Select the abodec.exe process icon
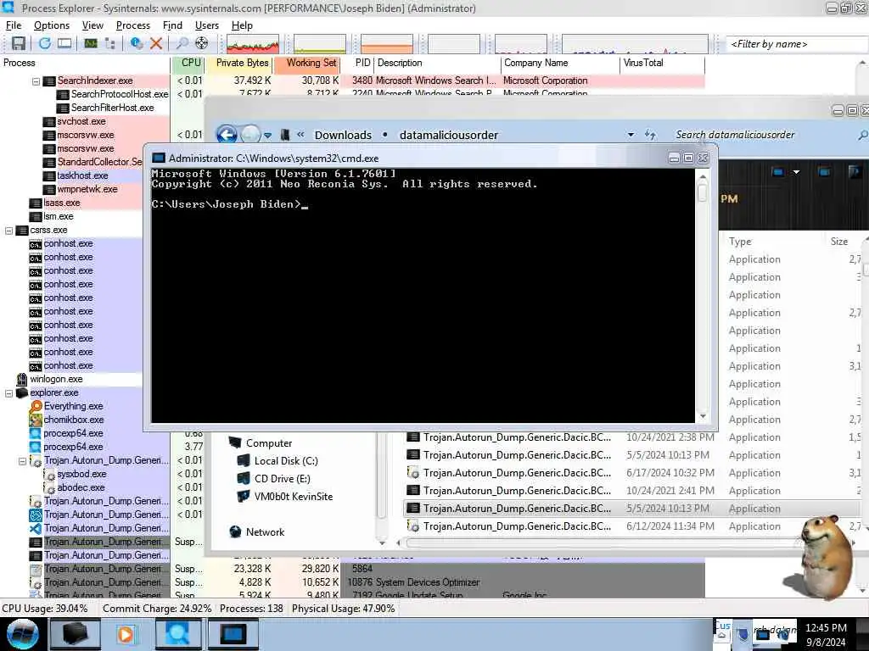Viewport: 869px width, 651px height. pyautogui.click(x=49, y=488)
